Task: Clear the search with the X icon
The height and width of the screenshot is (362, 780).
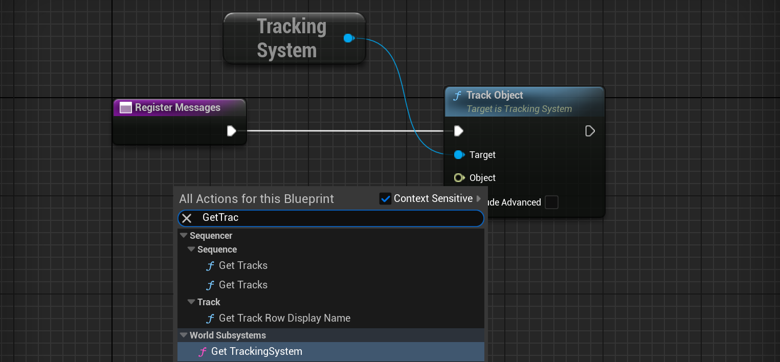Action: (x=187, y=218)
